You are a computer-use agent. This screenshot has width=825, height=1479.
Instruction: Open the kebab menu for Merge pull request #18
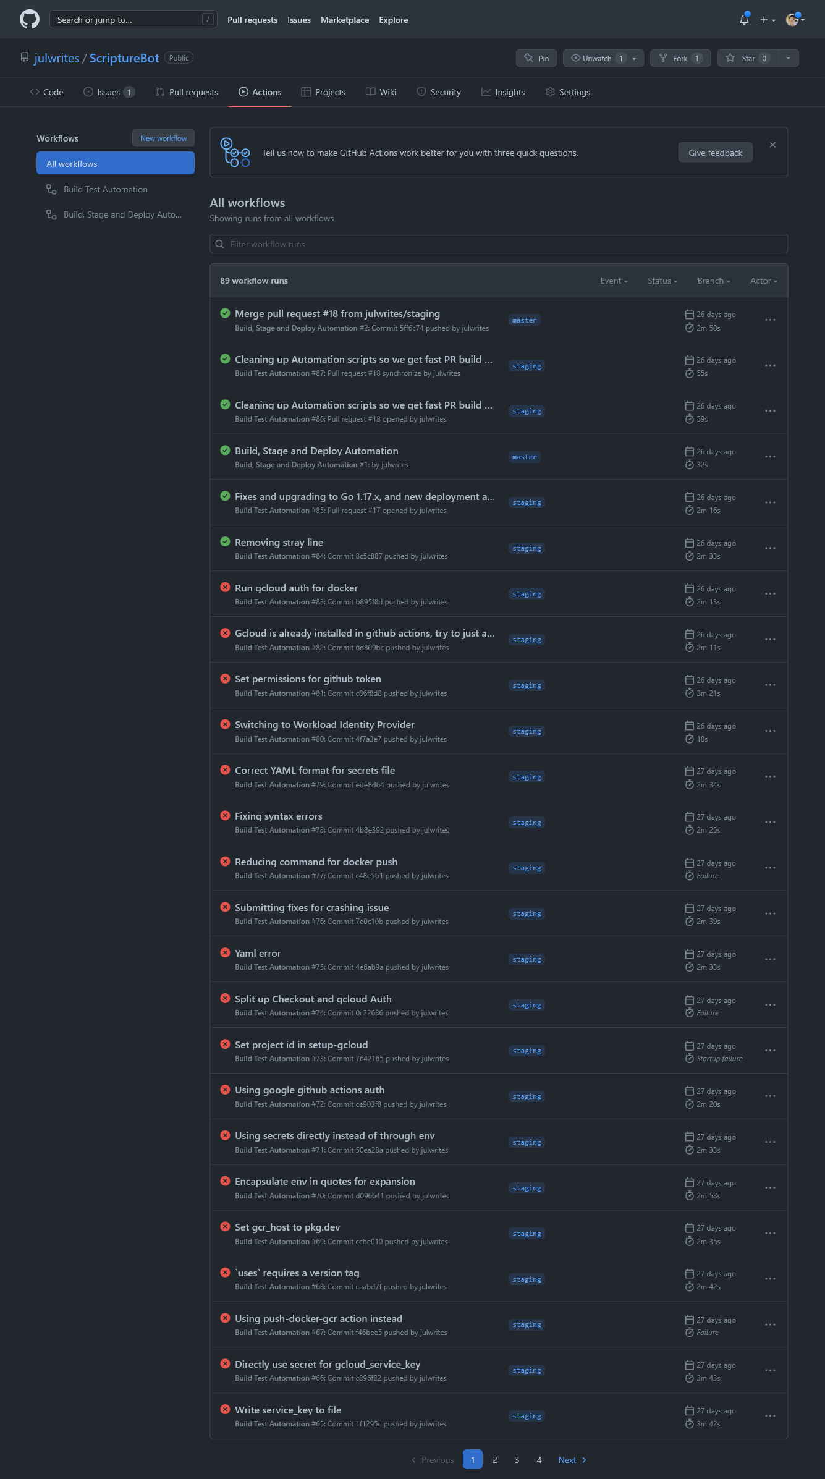pyautogui.click(x=770, y=320)
